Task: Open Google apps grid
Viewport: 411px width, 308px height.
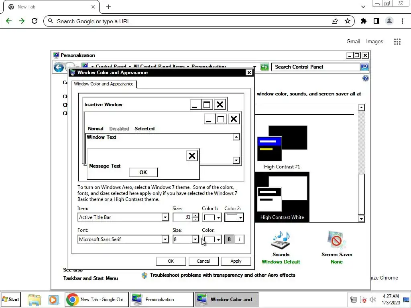Action: (397, 42)
